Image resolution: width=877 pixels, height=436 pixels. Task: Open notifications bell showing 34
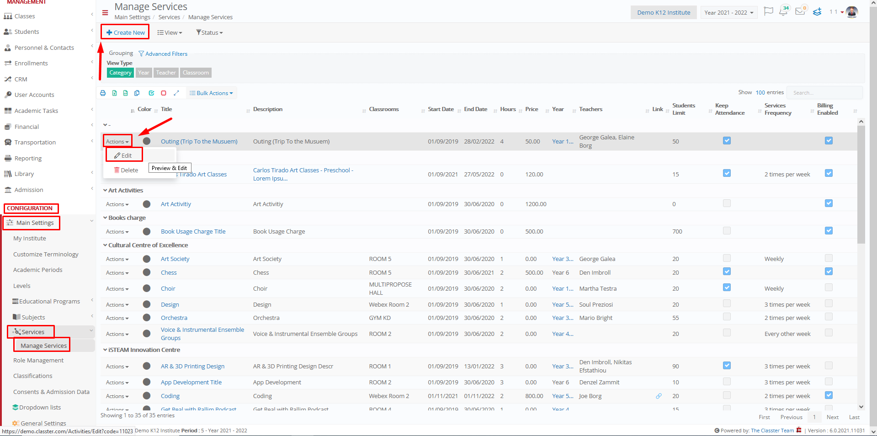pyautogui.click(x=784, y=11)
